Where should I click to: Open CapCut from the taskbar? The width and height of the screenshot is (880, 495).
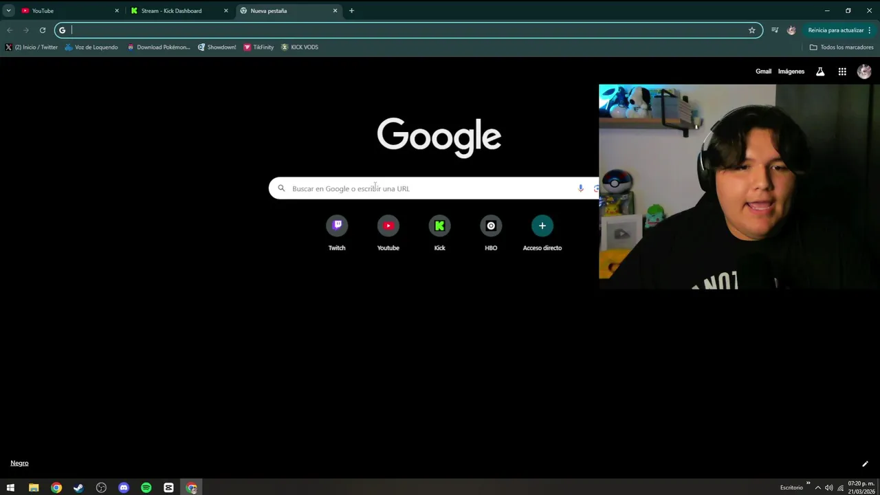point(168,488)
